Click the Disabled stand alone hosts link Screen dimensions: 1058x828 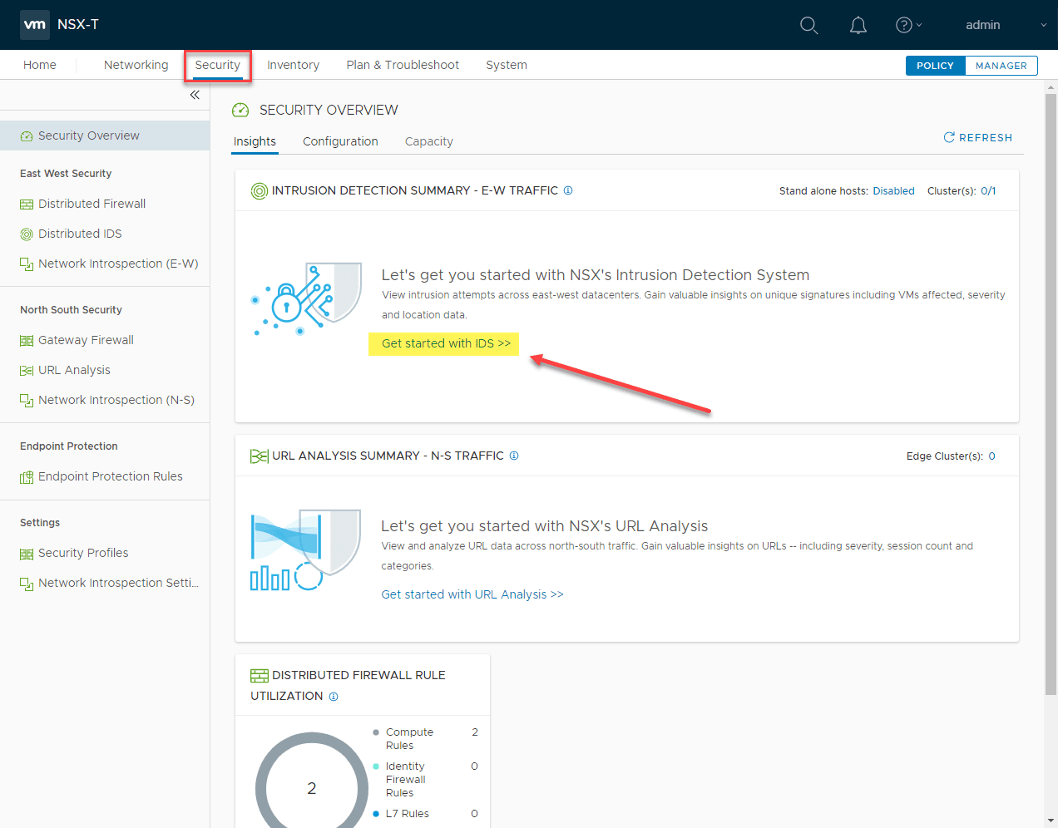(x=893, y=190)
